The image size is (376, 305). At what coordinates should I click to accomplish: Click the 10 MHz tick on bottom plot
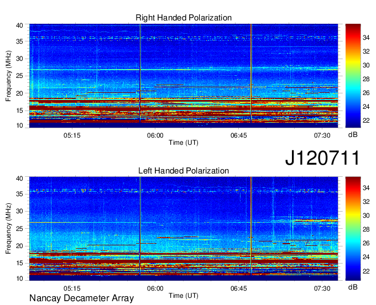click(x=19, y=278)
